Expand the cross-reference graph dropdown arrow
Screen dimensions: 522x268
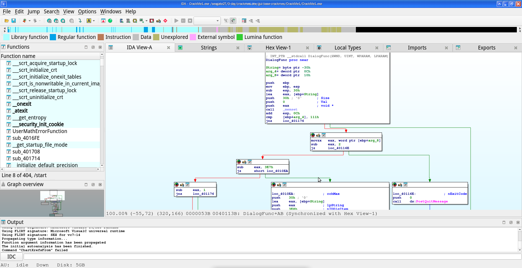click(x=147, y=21)
